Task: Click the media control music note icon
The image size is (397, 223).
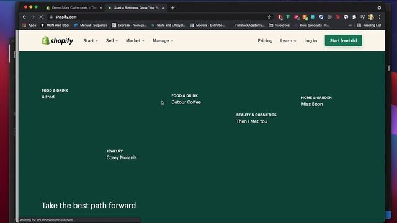Action: click(x=362, y=17)
